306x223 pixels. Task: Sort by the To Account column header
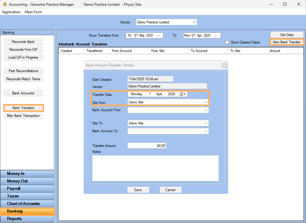(x=208, y=51)
